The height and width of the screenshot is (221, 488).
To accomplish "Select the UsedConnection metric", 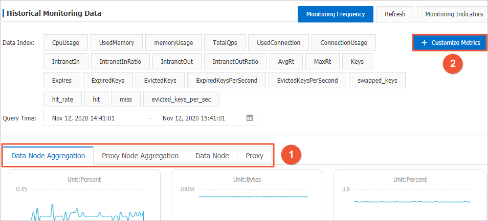I will tap(279, 42).
